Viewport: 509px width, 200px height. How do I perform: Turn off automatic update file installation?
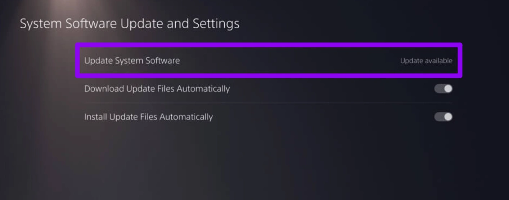(443, 117)
